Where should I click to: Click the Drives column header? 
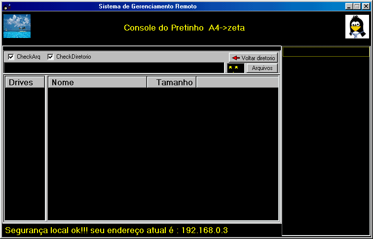[24, 82]
